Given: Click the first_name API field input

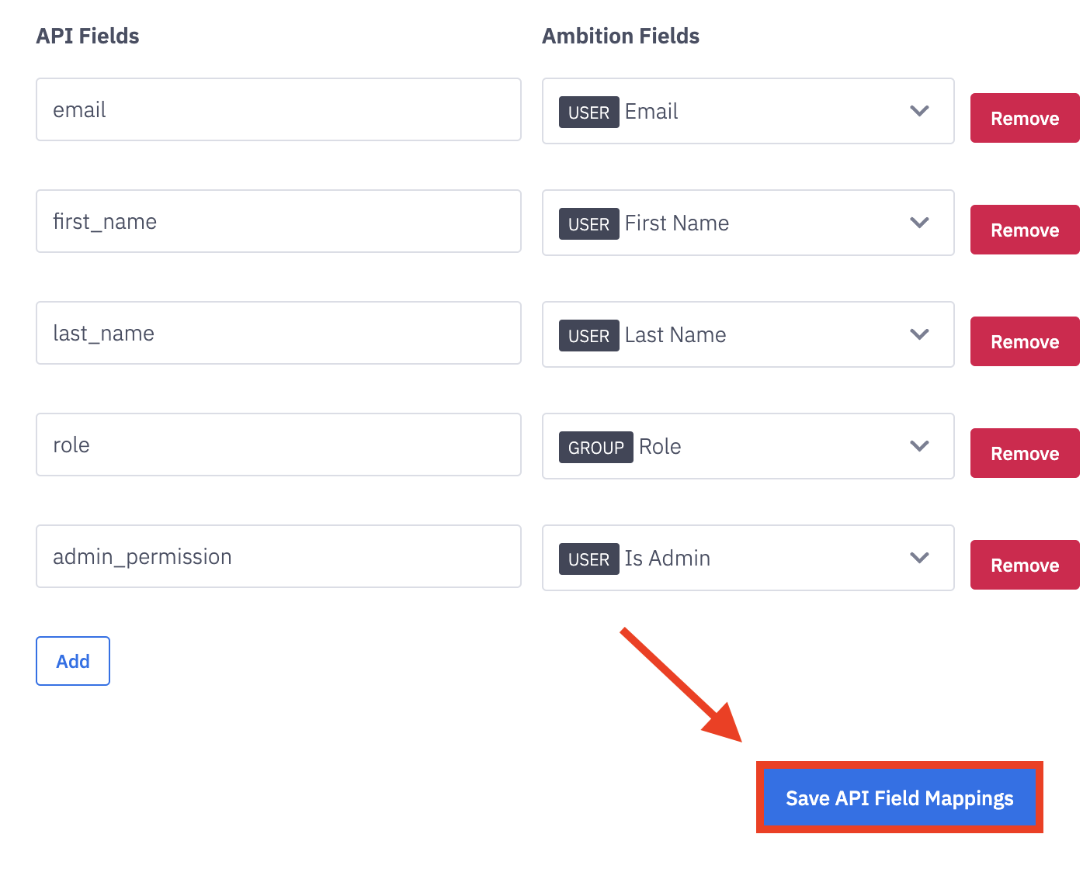Looking at the screenshot, I should coord(278,221).
